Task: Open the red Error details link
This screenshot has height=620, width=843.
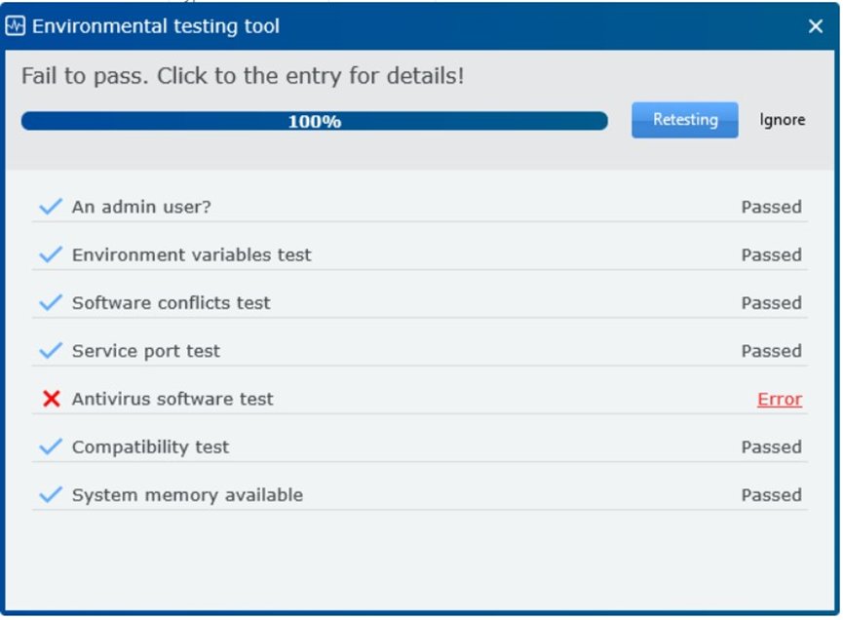Action: pyautogui.click(x=780, y=399)
